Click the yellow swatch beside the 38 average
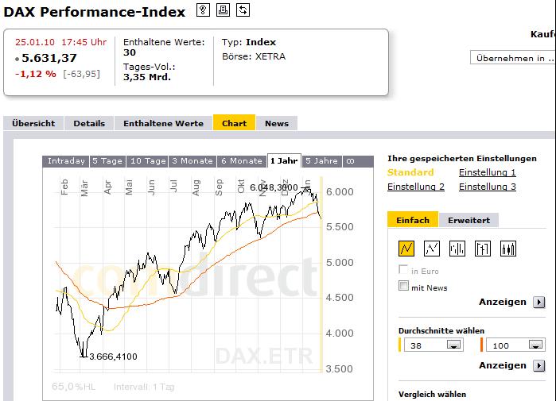The width and height of the screenshot is (556, 401). point(400,345)
